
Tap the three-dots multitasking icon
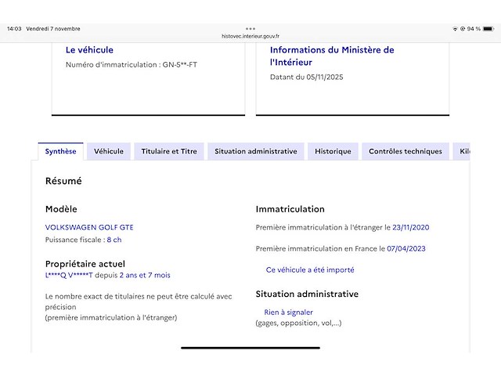pyautogui.click(x=250, y=28)
